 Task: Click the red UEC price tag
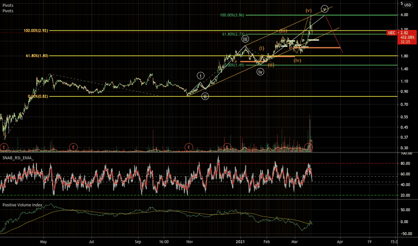point(392,33)
